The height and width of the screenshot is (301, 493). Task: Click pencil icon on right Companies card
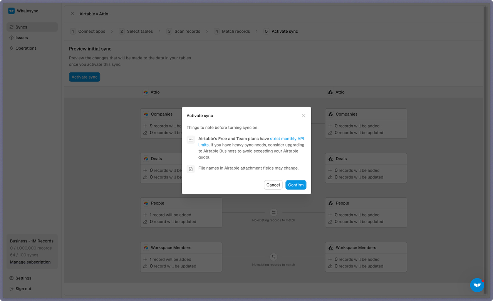[330, 133]
